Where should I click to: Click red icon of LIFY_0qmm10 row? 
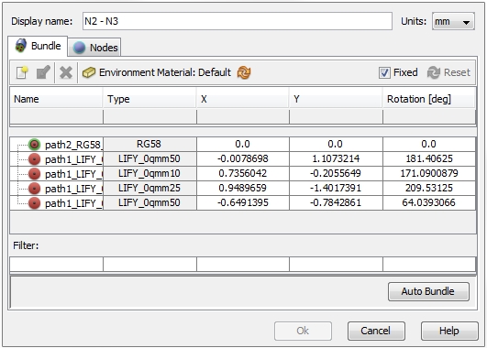coord(35,173)
